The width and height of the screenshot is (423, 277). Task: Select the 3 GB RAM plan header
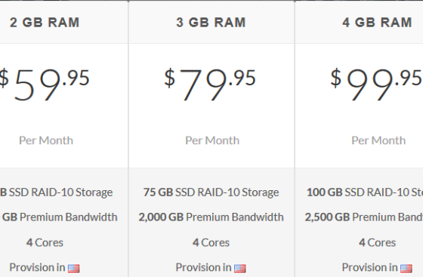[211, 23]
